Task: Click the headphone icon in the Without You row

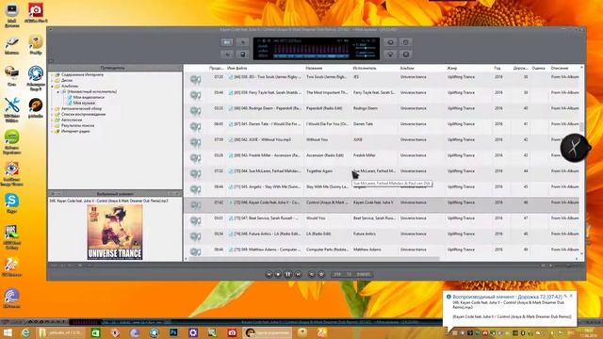Action: [x=195, y=142]
